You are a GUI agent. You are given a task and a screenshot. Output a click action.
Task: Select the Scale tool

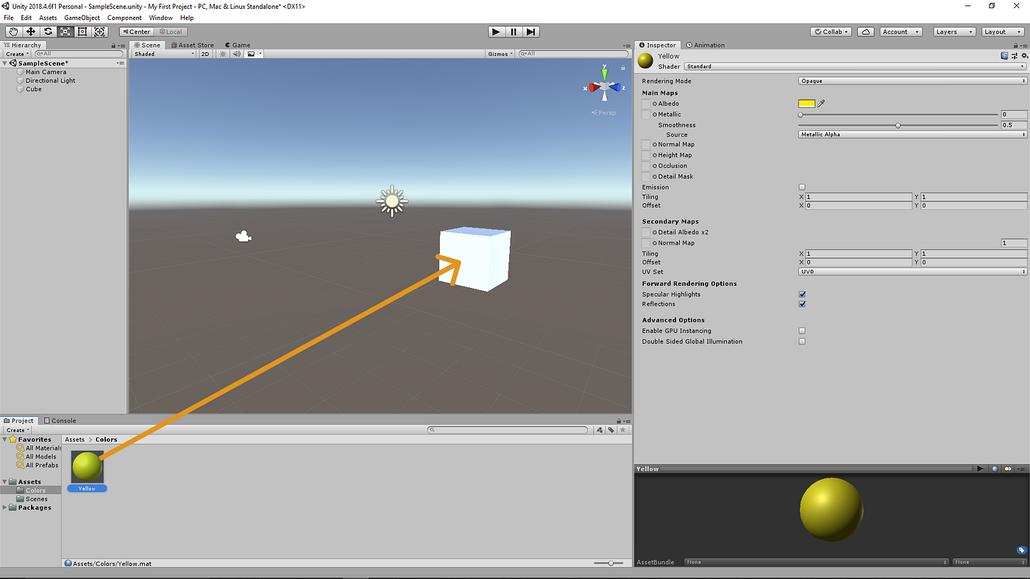[65, 31]
